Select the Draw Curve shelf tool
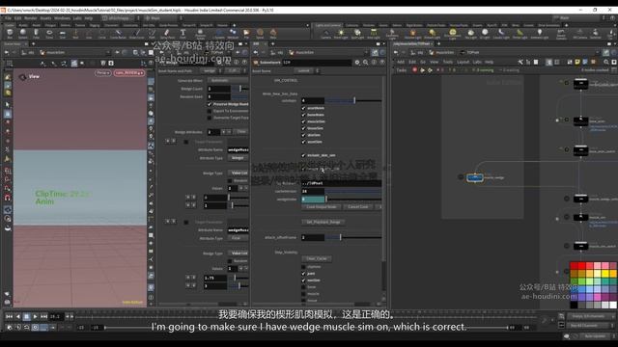Image resolution: width=618 pixels, height=347 pixels. (136, 34)
